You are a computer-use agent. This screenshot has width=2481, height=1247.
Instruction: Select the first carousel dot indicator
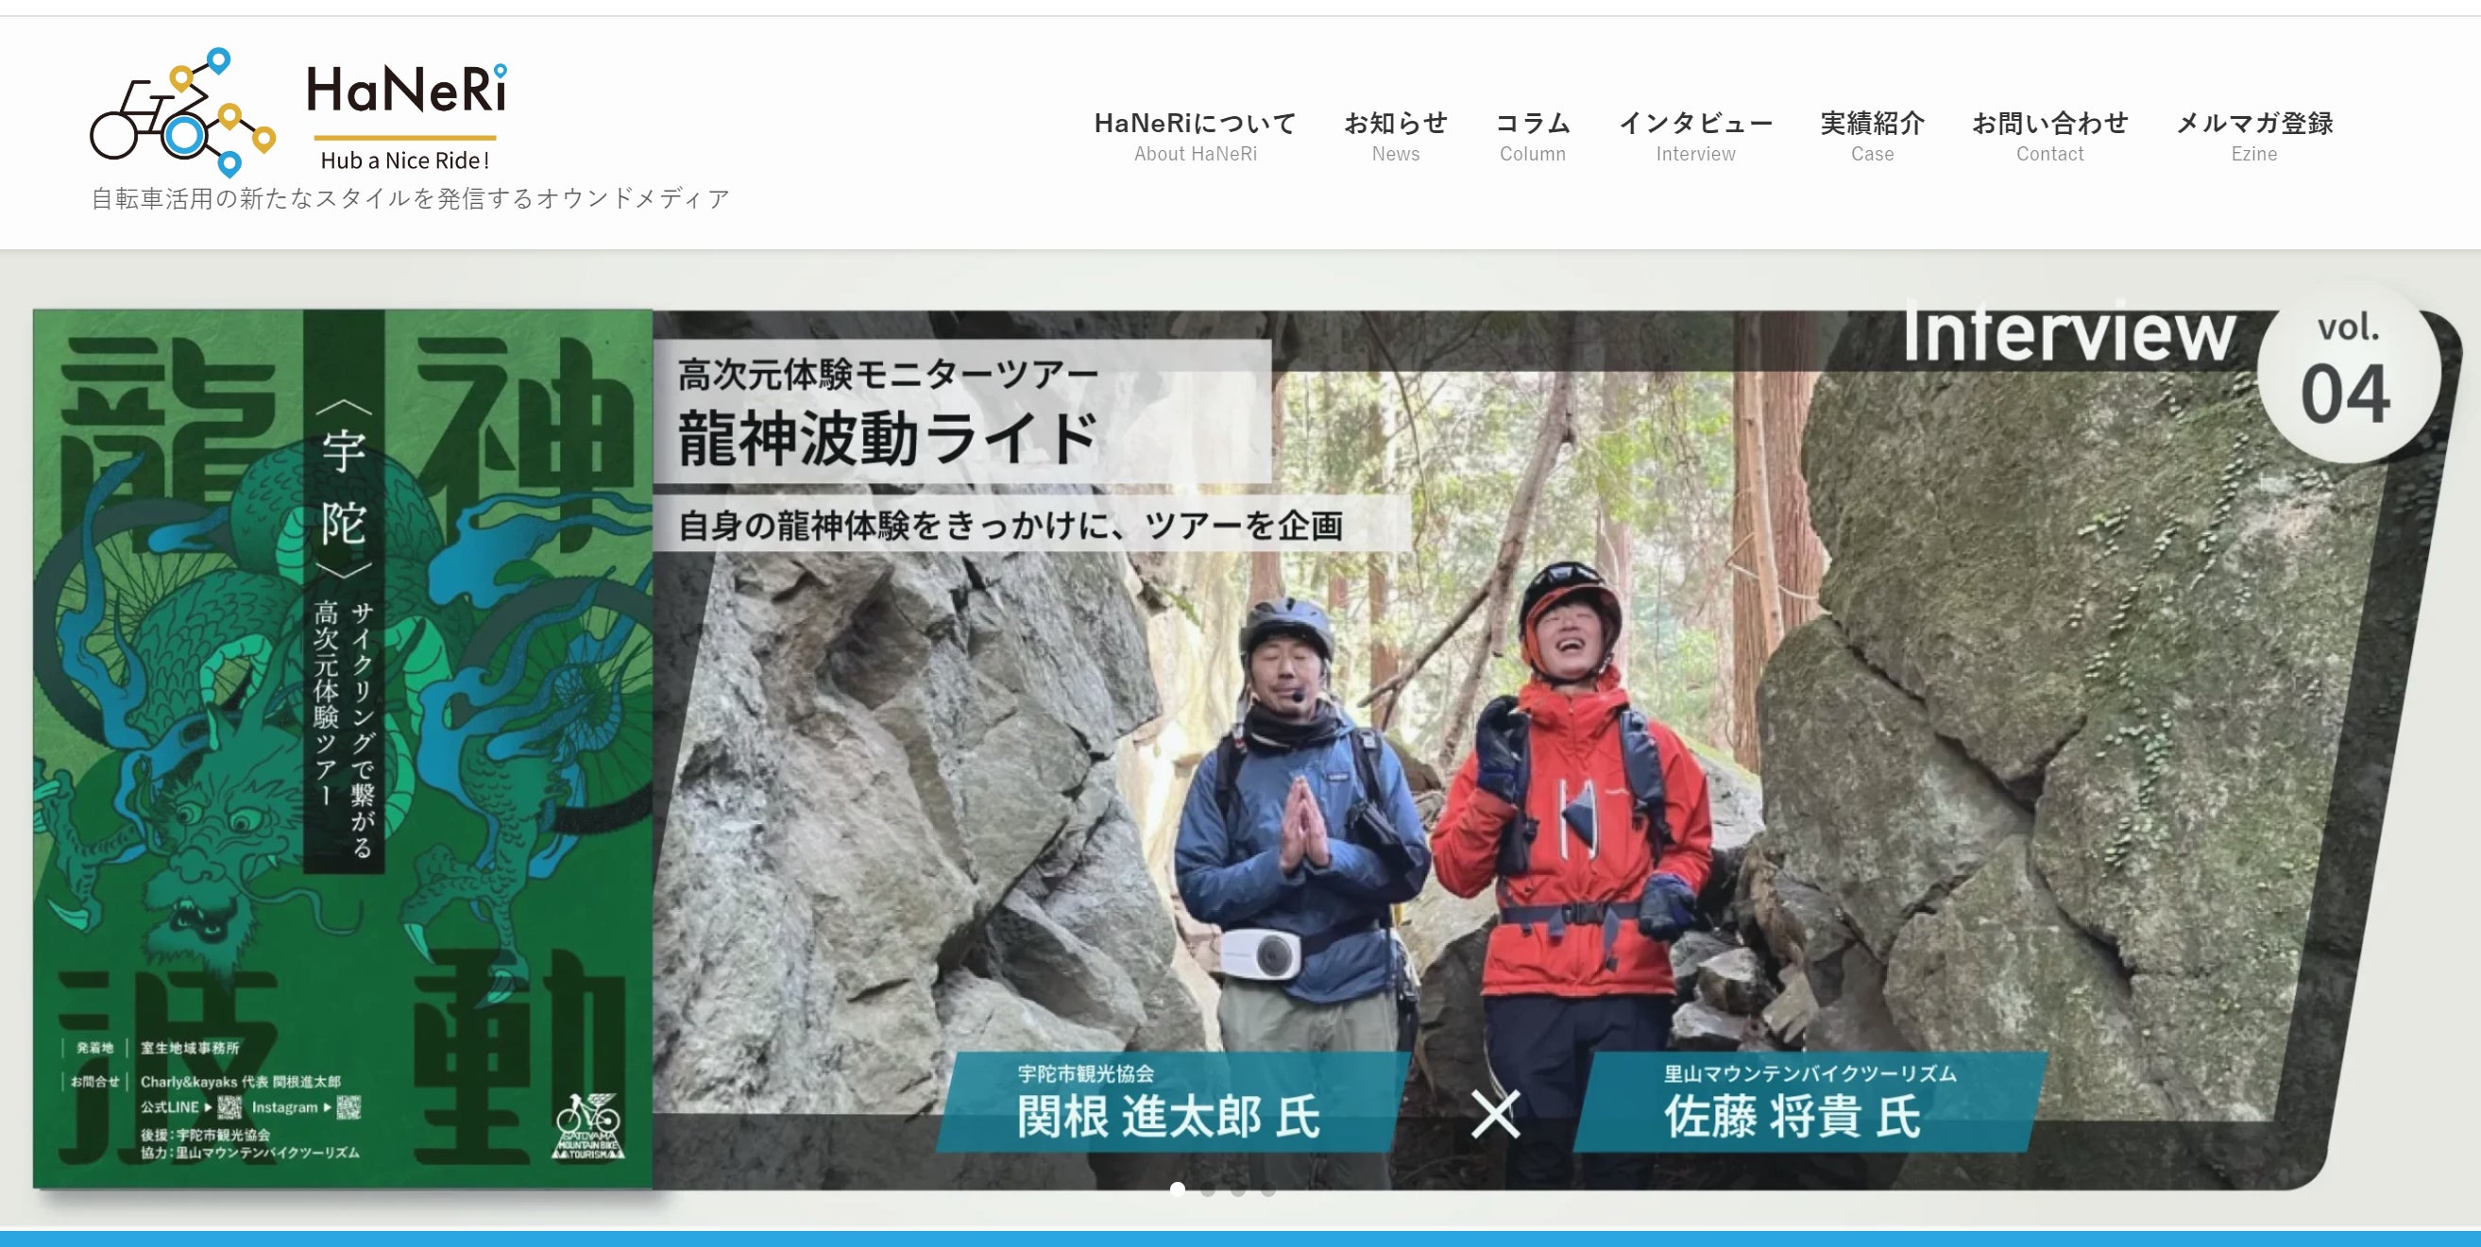1177,1189
